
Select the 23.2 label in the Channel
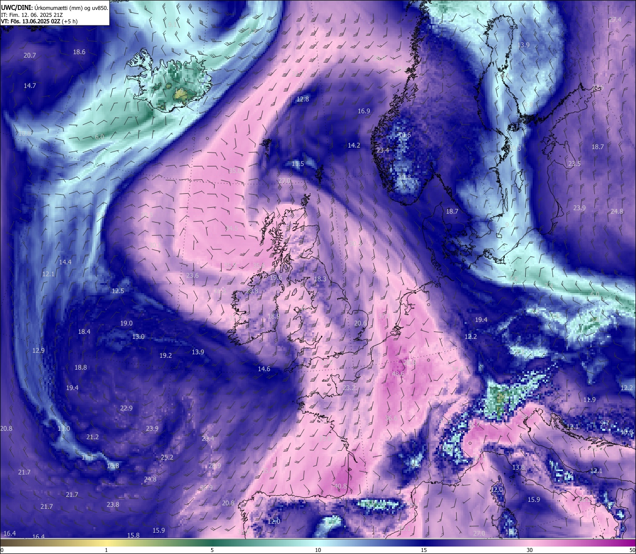click(349, 388)
